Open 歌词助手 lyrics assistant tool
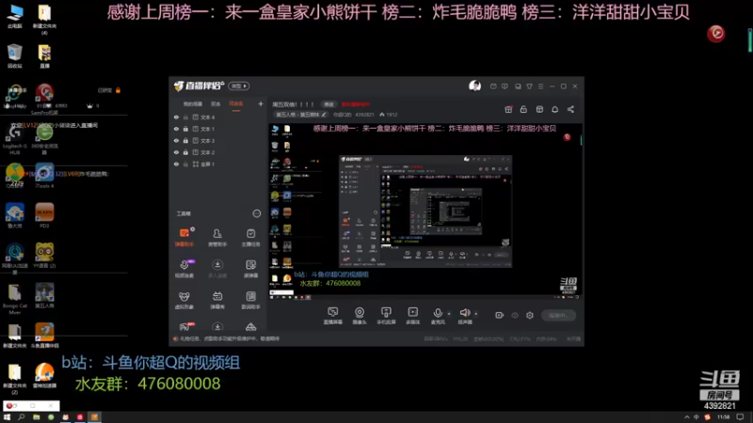The width and height of the screenshot is (753, 423). 250,300
